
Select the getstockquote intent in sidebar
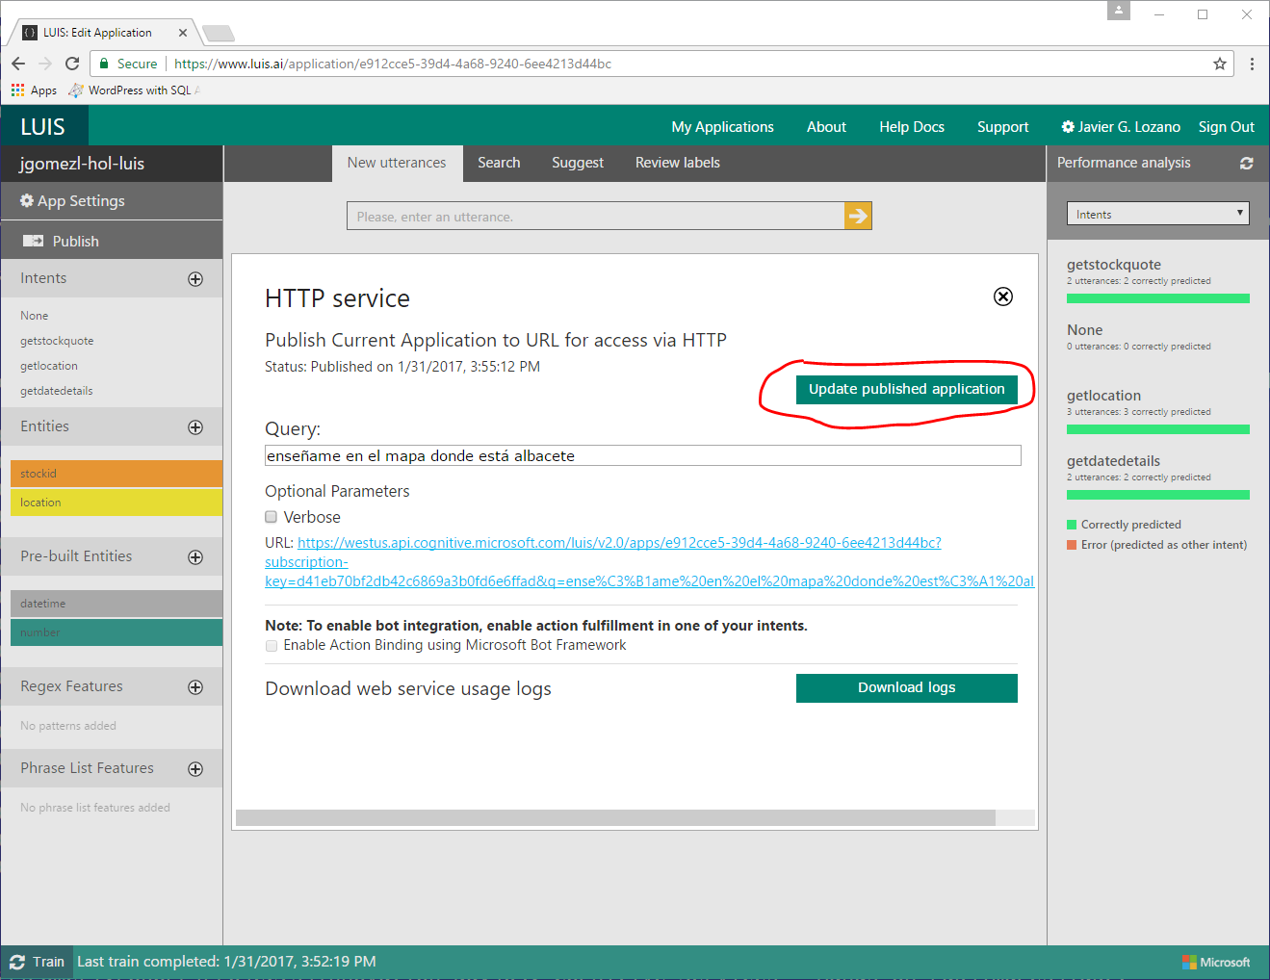[57, 341]
